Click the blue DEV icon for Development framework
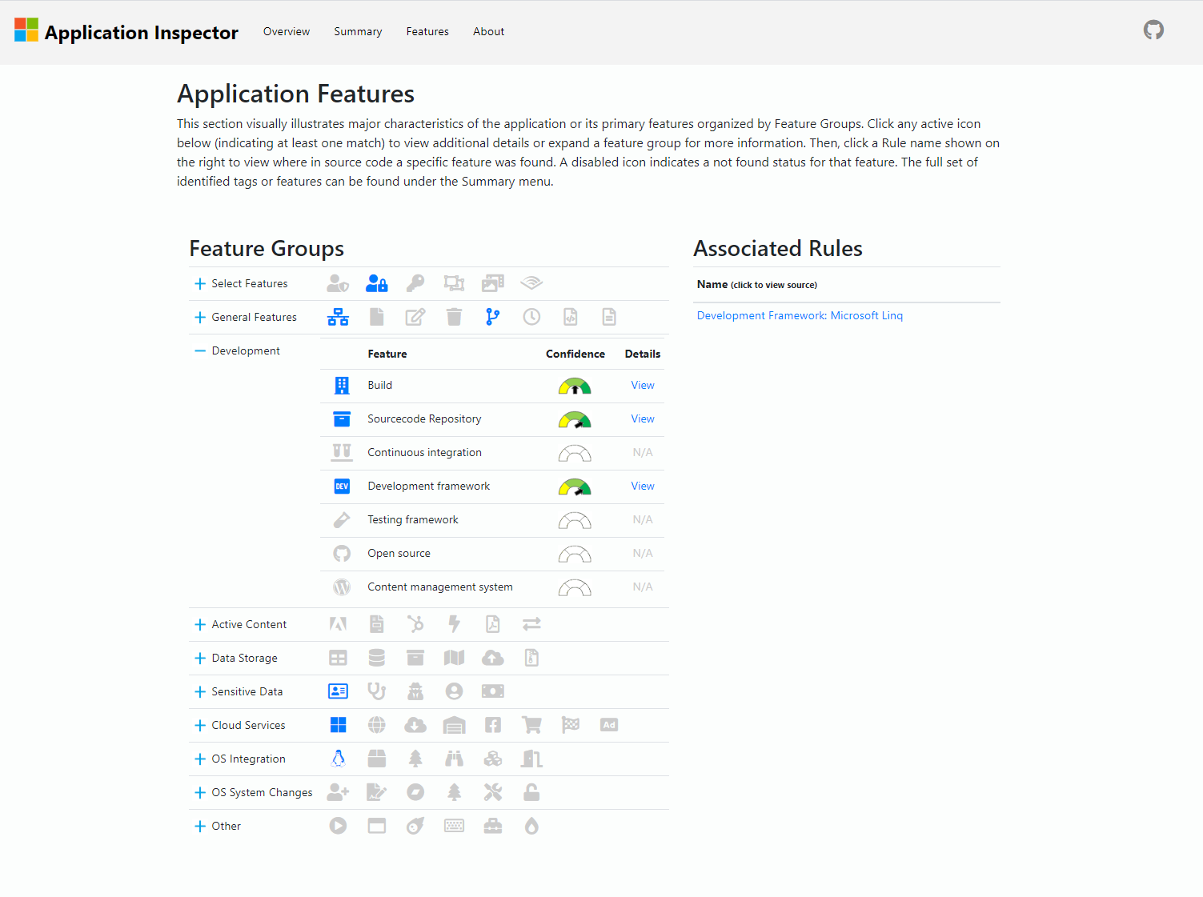The image size is (1203, 897). coord(342,487)
